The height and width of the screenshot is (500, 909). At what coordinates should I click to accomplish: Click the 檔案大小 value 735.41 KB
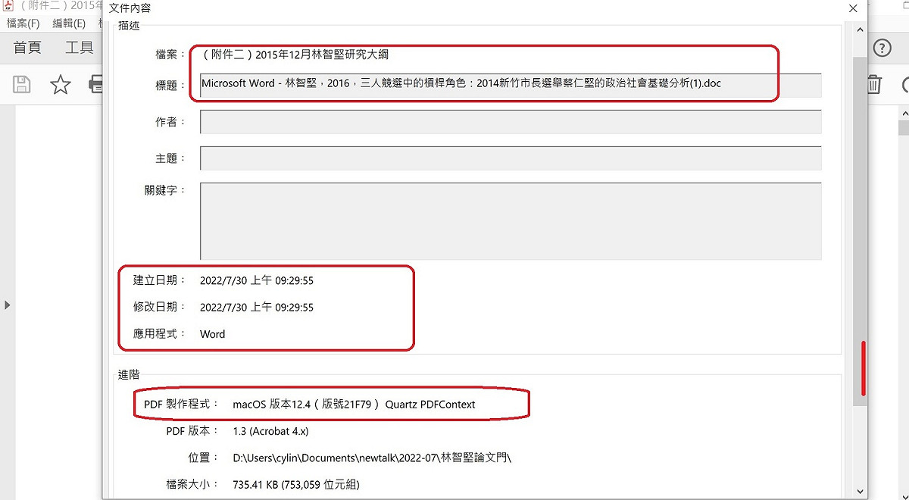click(296, 485)
